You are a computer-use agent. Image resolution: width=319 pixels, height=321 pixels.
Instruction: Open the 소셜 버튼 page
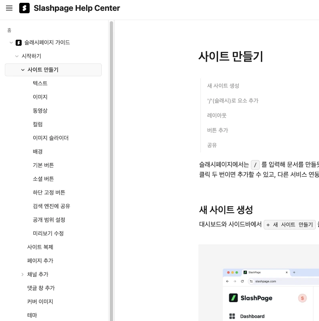coord(43,179)
